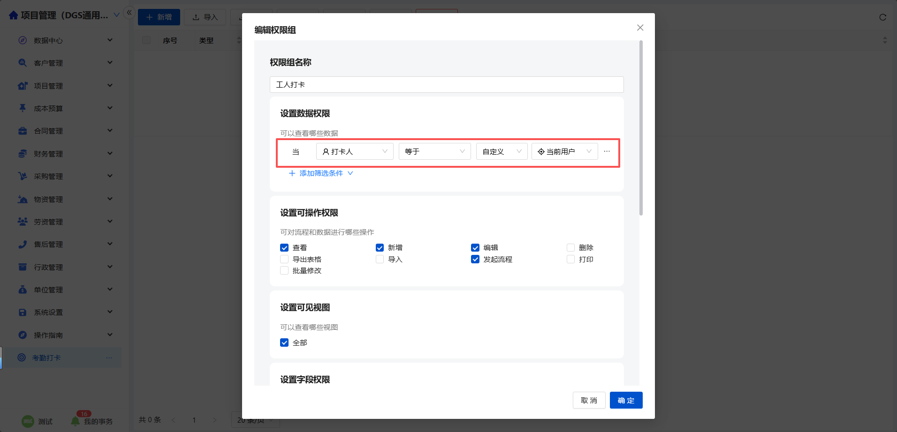This screenshot has height=432, width=897.
Task: Click the 权限组名称 input field
Action: coord(446,85)
